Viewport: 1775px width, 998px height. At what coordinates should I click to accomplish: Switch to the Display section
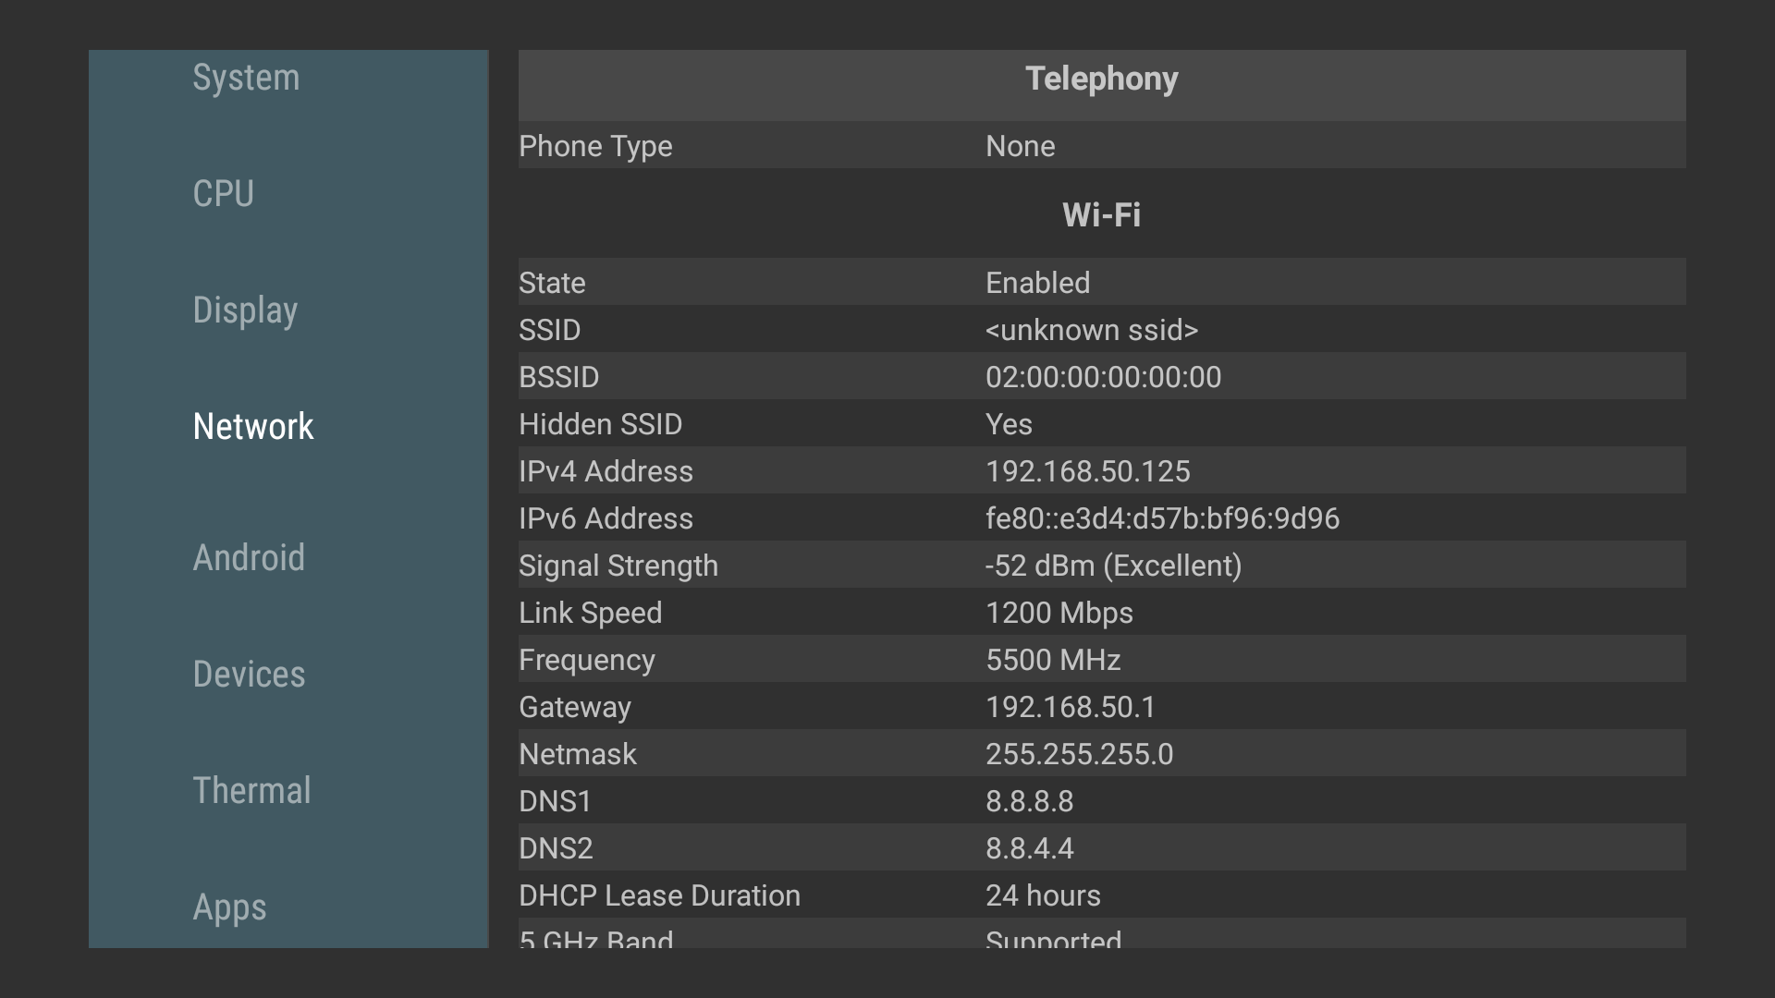tap(245, 310)
